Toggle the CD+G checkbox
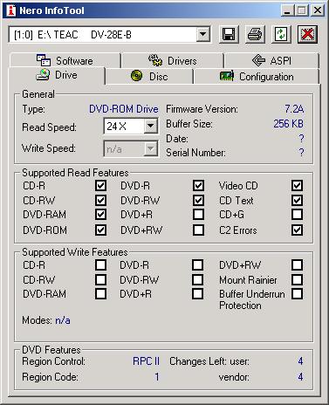 [x=297, y=215]
